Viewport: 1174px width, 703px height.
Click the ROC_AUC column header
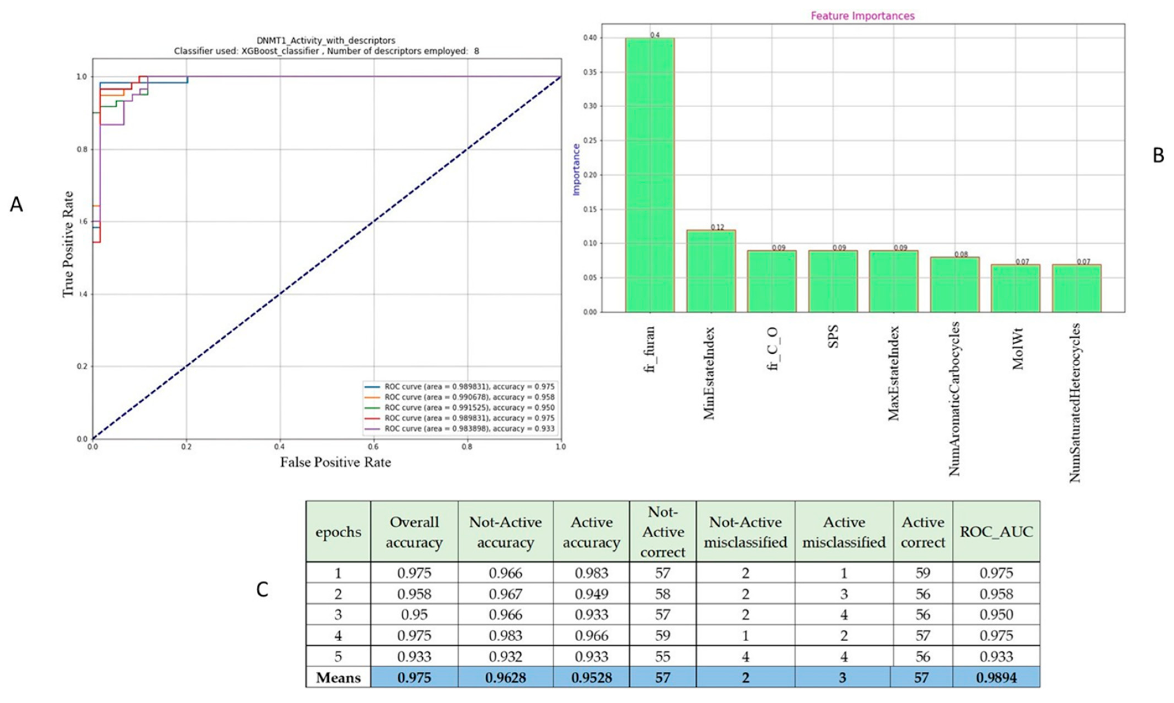996,532
